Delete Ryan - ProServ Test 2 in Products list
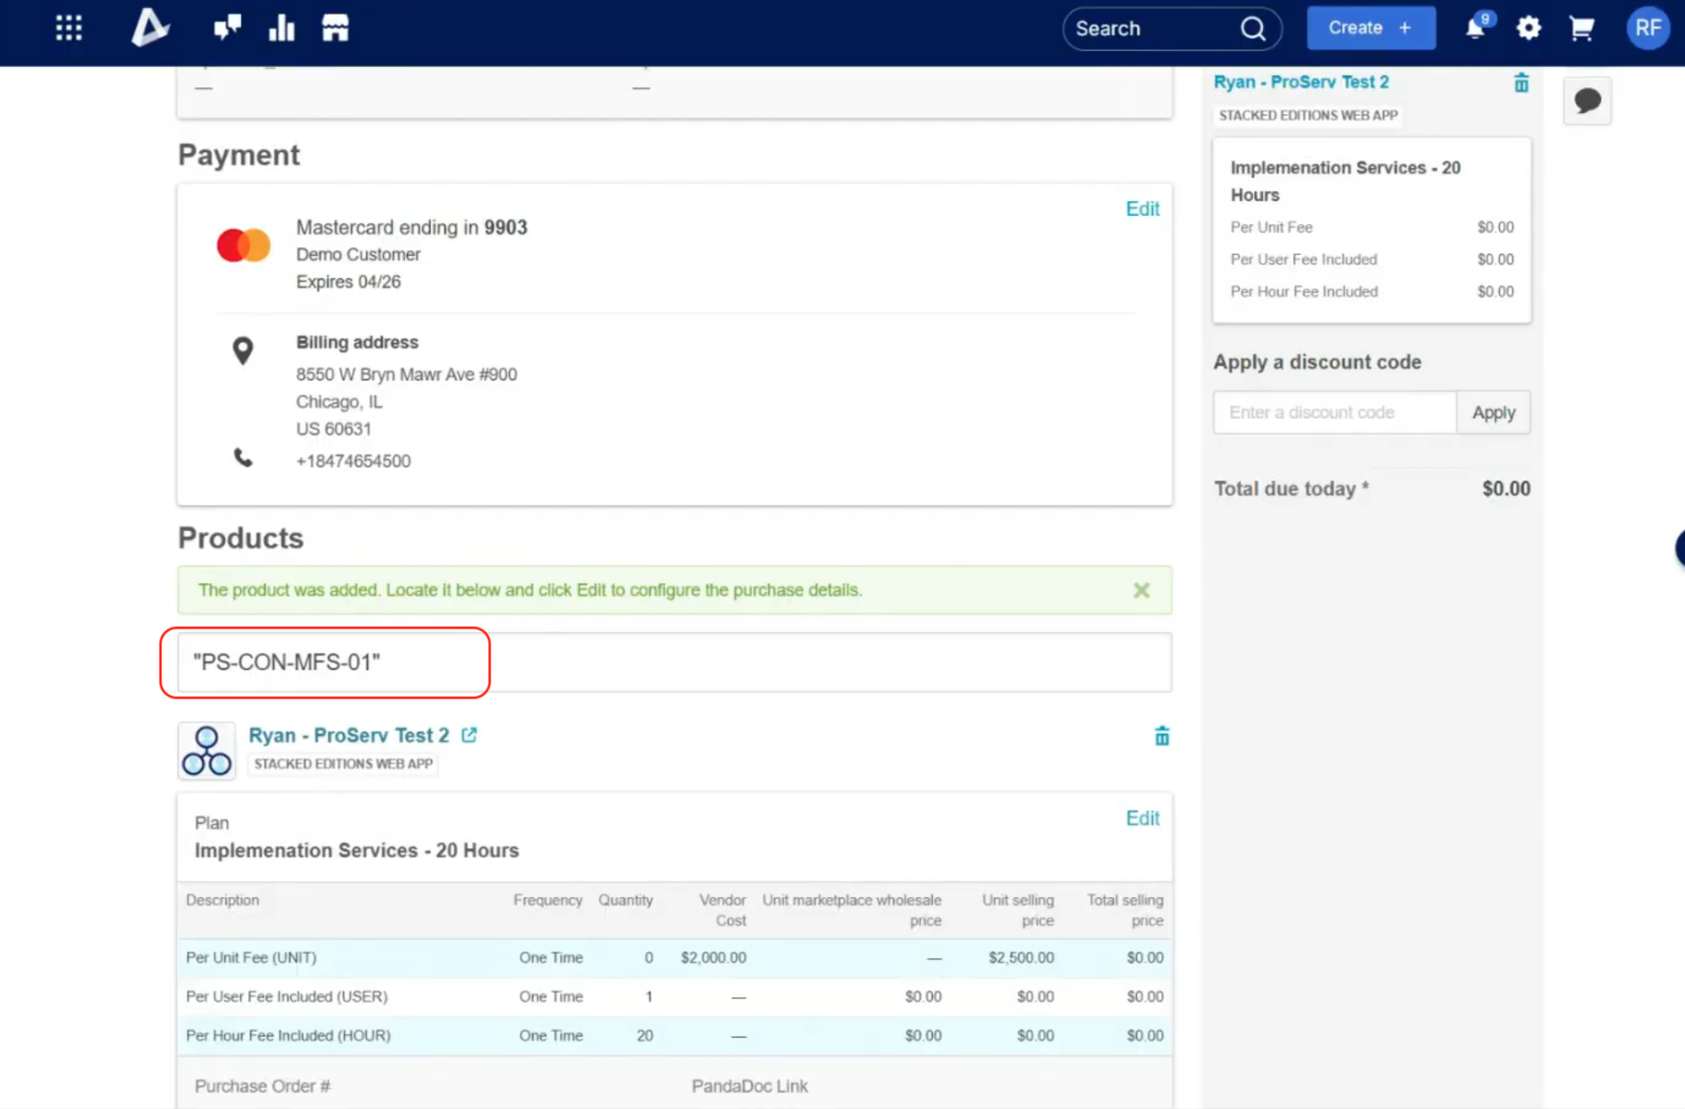Screen dimensions: 1685x1109 [x=1162, y=736]
